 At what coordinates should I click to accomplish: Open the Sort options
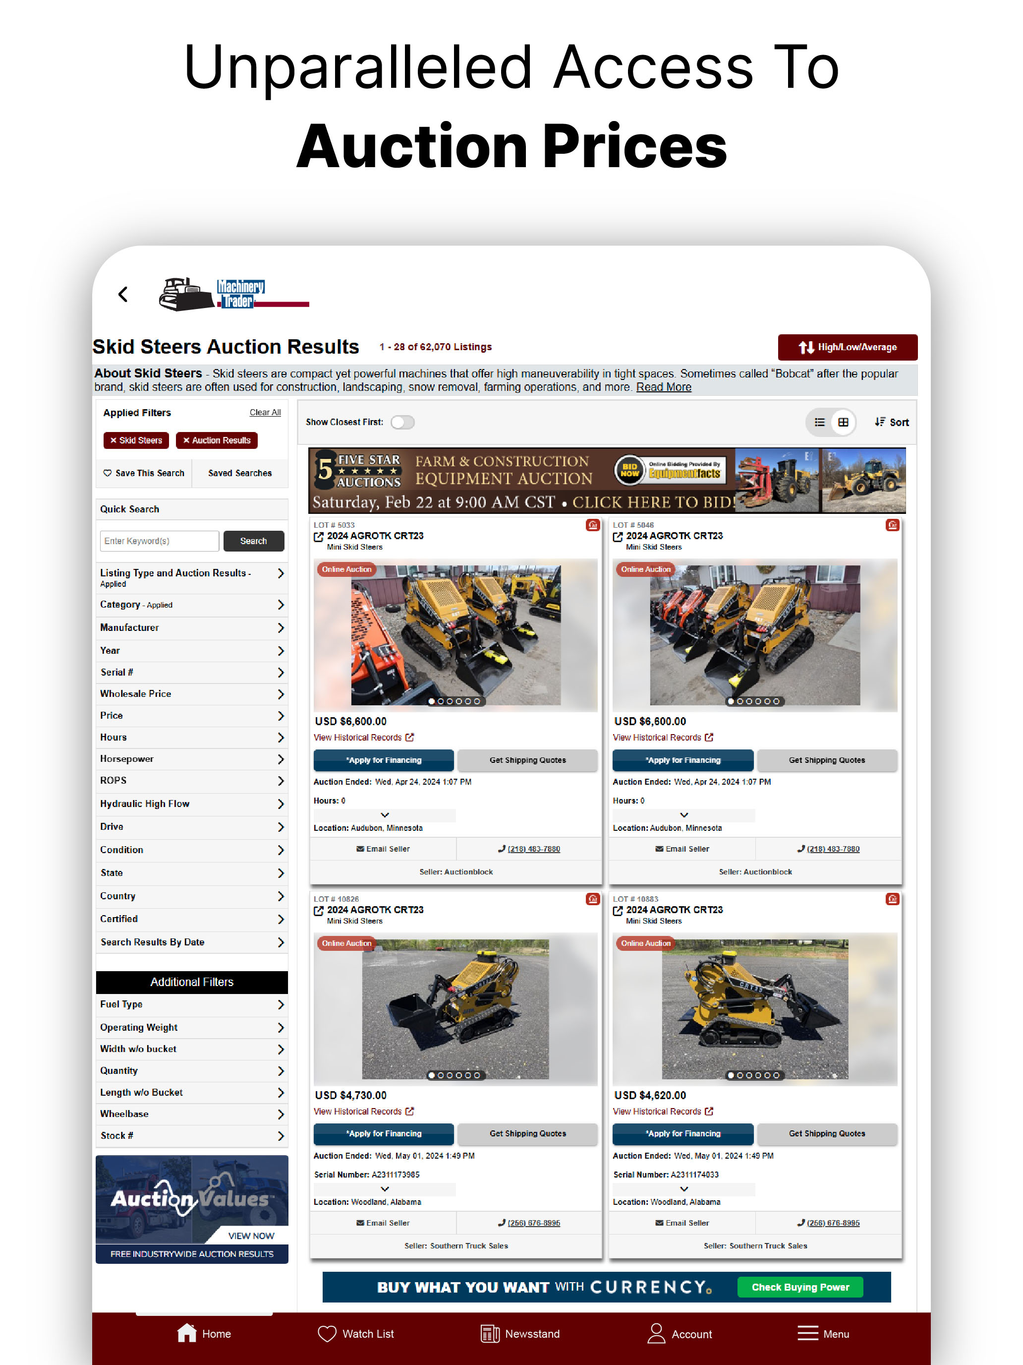point(892,422)
